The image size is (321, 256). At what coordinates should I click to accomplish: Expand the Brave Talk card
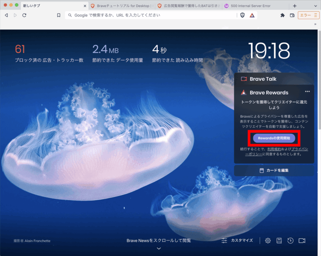pos(274,79)
